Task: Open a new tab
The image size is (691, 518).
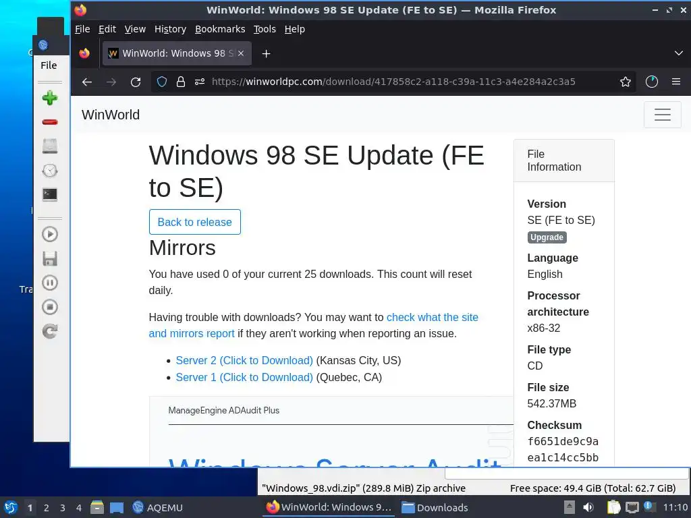Action: coord(266,54)
